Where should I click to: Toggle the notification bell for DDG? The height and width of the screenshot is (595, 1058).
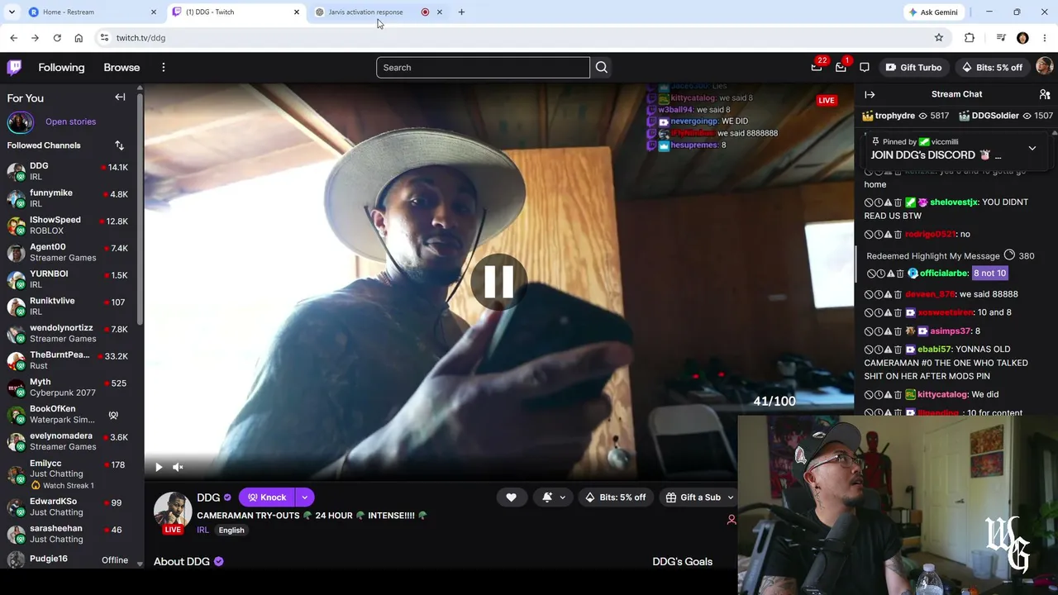547,497
